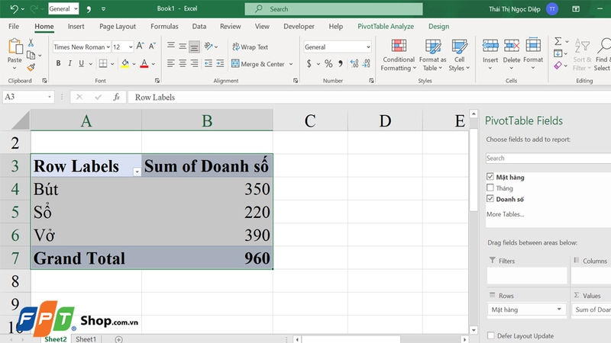This screenshot has height=343, width=611.
Task: Click the Cut scissors icon
Action: pyautogui.click(x=31, y=43)
